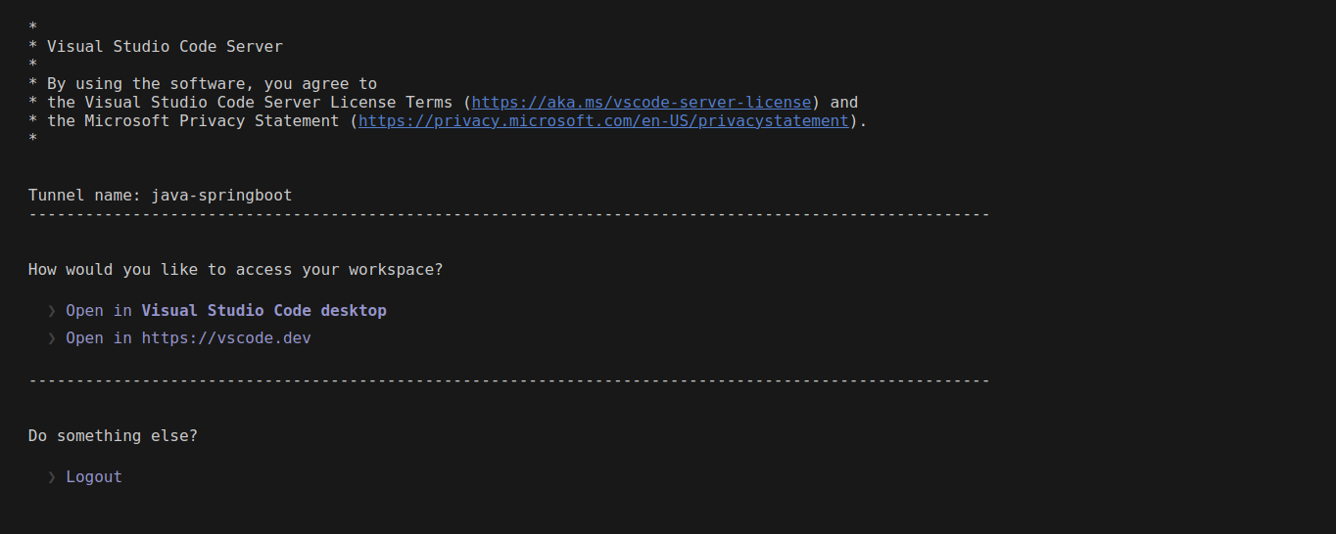The width and height of the screenshot is (1336, 534).
Task: Click the Visual Studio Code Server title line
Action: (x=165, y=47)
